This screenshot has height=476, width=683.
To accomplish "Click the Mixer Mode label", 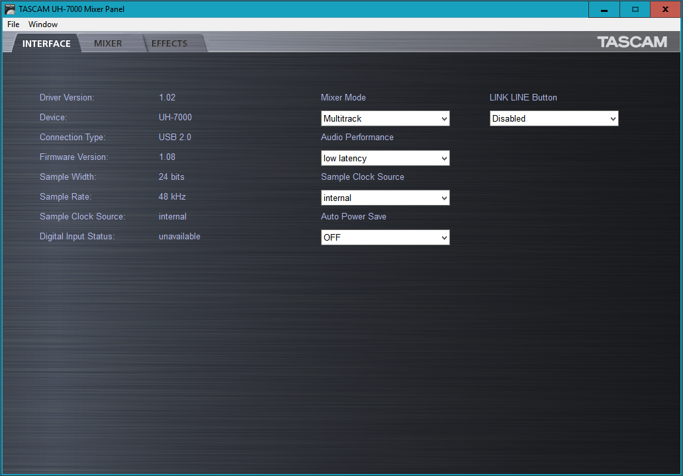I will (343, 97).
